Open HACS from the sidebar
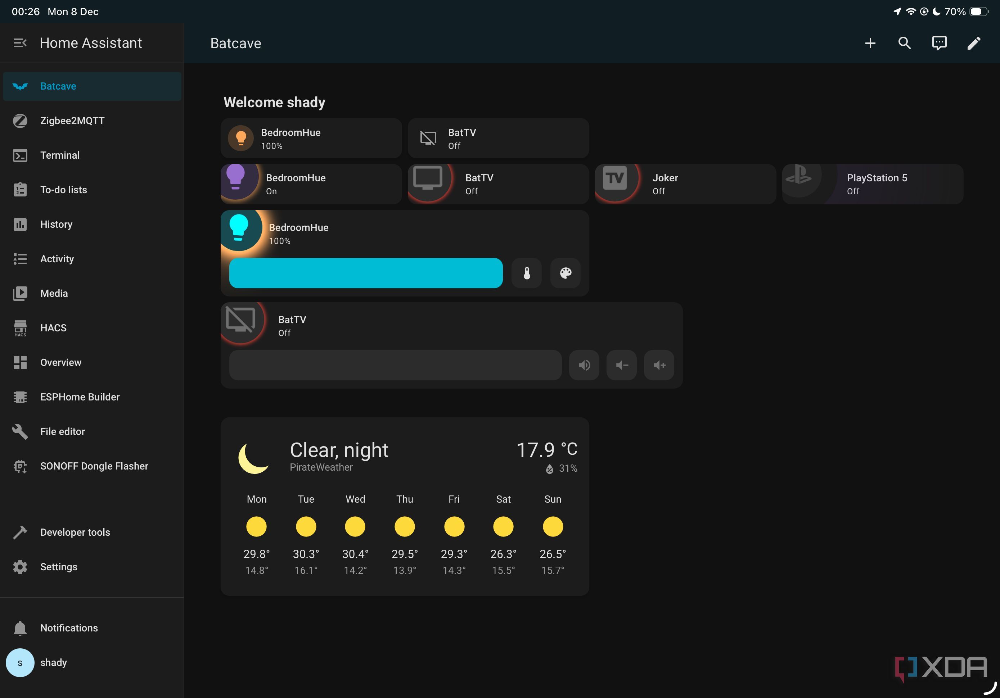The width and height of the screenshot is (1000, 698). [x=92, y=328]
